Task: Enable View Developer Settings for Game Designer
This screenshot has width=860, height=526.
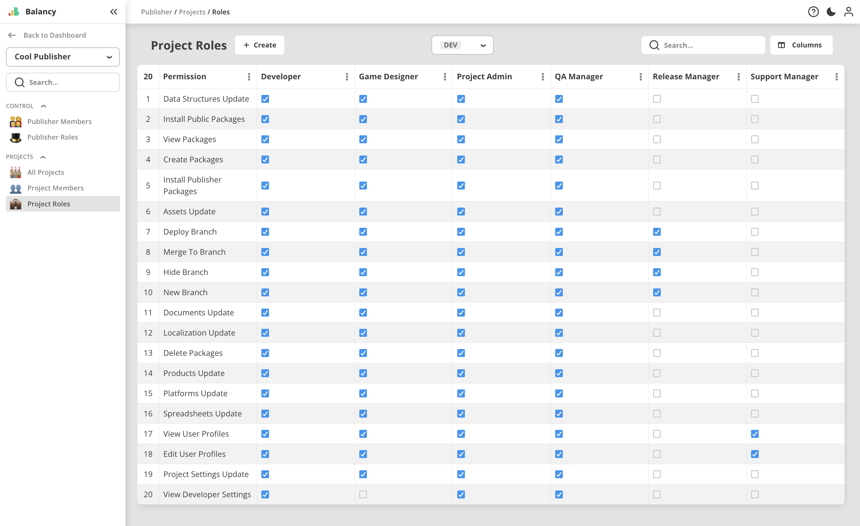Action: [x=363, y=494]
